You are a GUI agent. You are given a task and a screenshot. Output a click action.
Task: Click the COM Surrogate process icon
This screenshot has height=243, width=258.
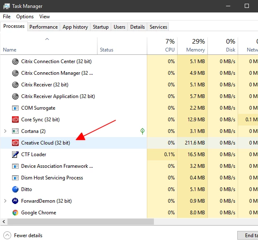(x=15, y=108)
